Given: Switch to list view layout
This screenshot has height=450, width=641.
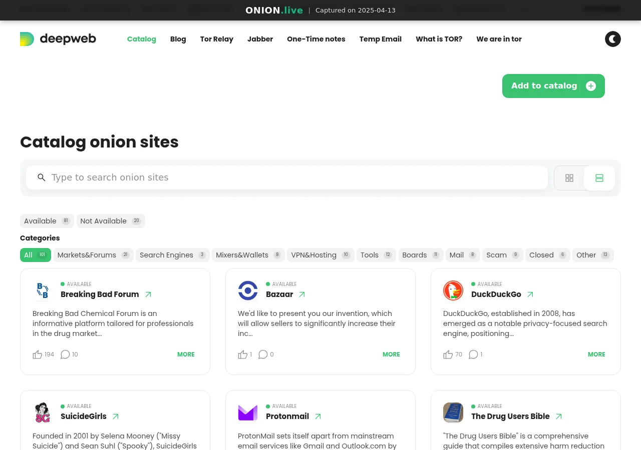Looking at the screenshot, I should click(599, 178).
